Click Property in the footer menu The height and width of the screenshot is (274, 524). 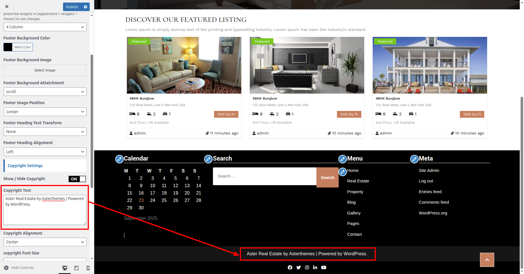click(355, 192)
